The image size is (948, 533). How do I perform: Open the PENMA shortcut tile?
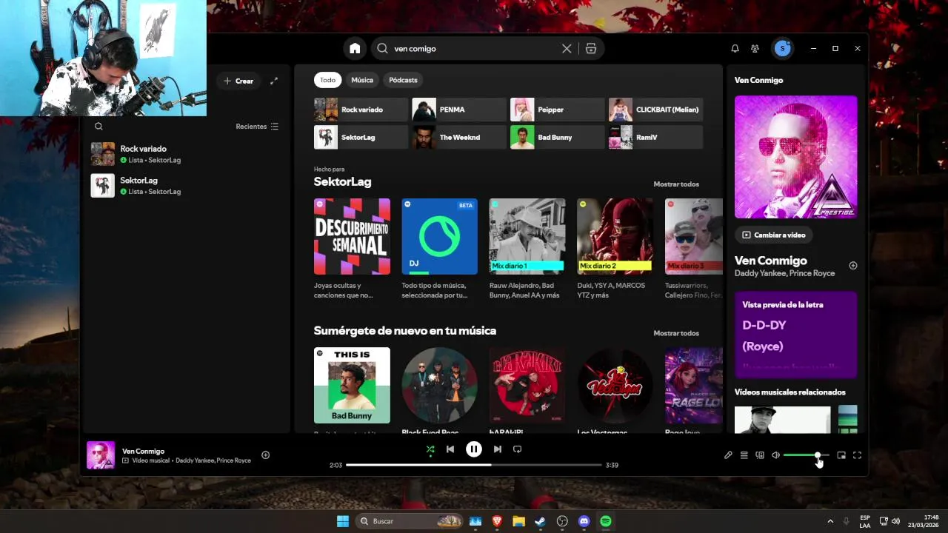tap(459, 110)
